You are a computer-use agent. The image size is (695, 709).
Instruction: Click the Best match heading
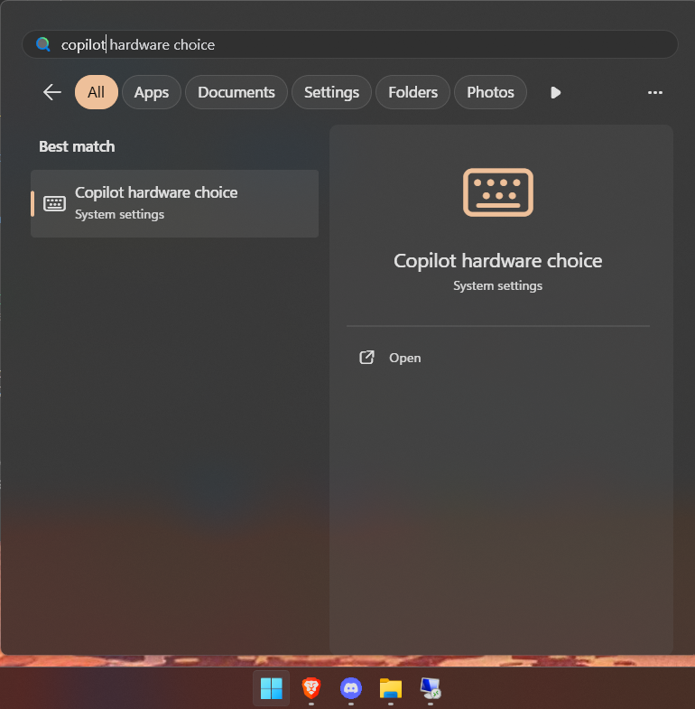pyautogui.click(x=77, y=146)
